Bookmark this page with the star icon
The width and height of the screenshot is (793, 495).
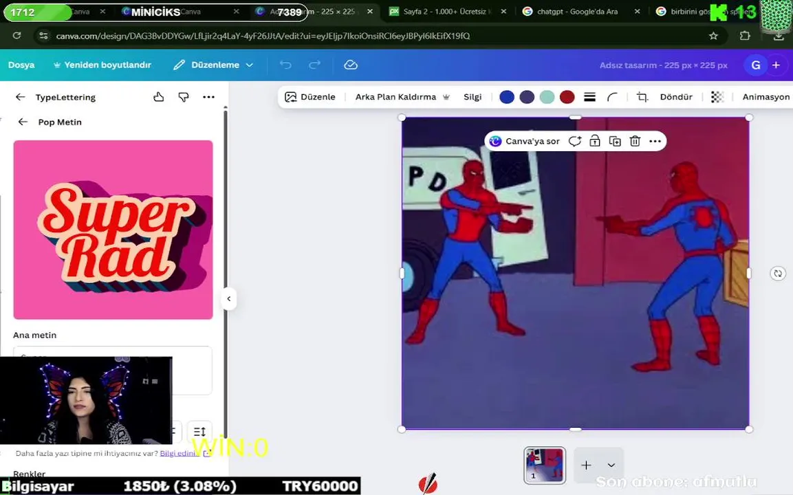click(x=713, y=36)
